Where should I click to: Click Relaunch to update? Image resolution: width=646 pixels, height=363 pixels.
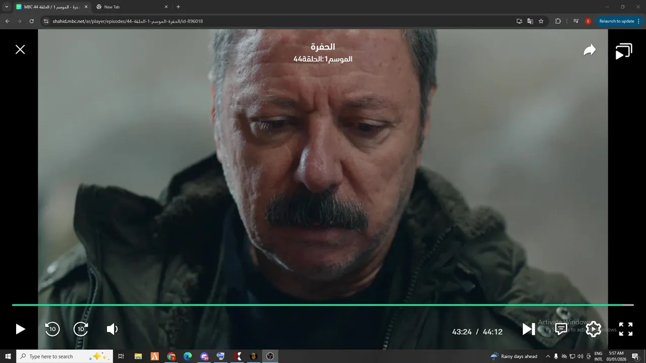tap(616, 21)
